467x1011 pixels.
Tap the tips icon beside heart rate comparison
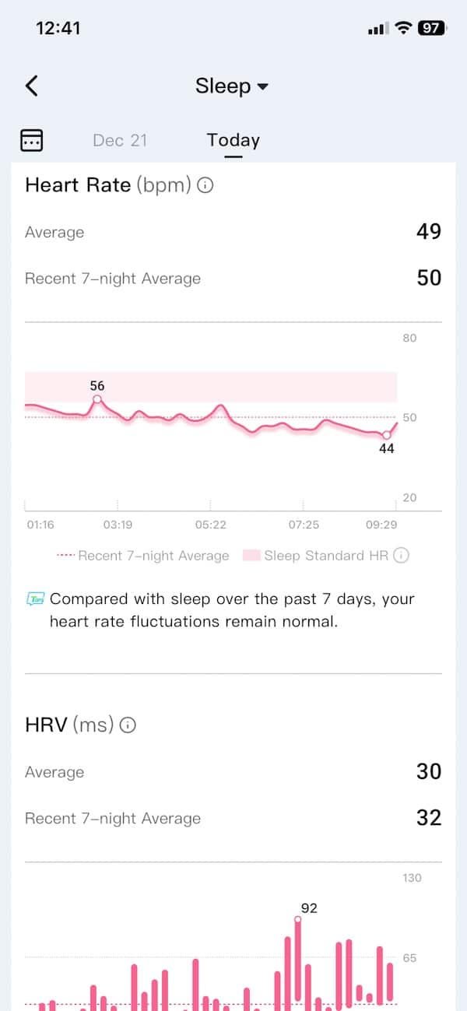pos(36,599)
